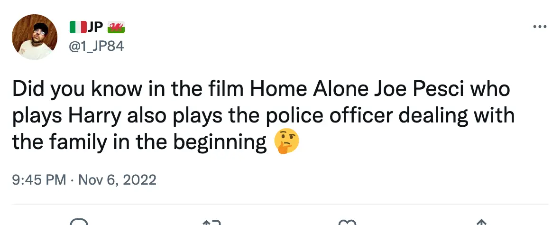Image resolution: width=552 pixels, height=225 pixels.
Task: Share the tweet via the share icon
Action: (481, 222)
